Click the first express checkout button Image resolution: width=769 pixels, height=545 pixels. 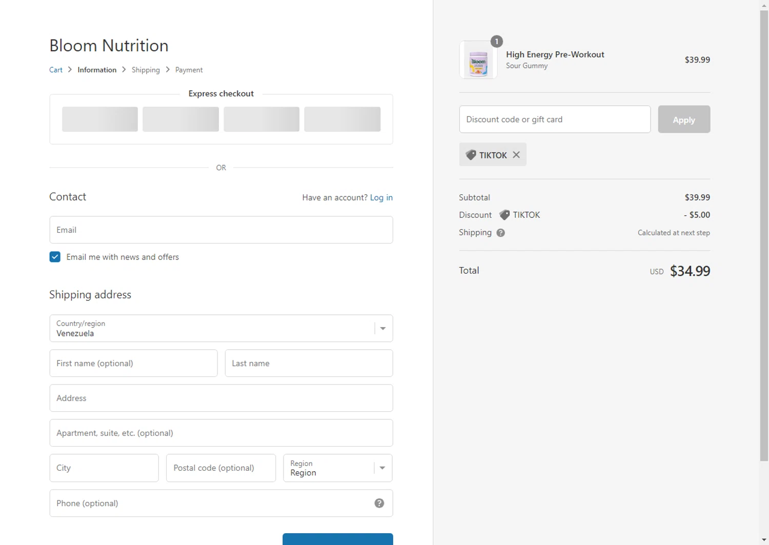click(100, 119)
